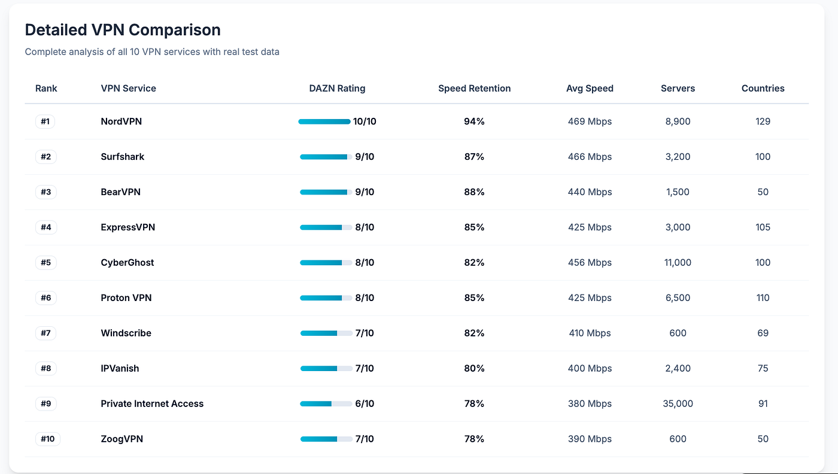
Task: Click the VPN Service column header
Action: pos(128,88)
